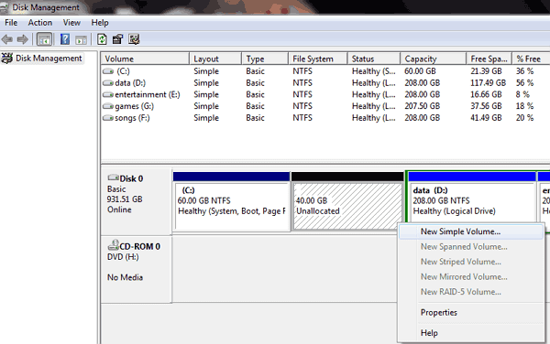
Task: Toggle the Show/Hide Action Pane toolbar button
Action: 81,40
